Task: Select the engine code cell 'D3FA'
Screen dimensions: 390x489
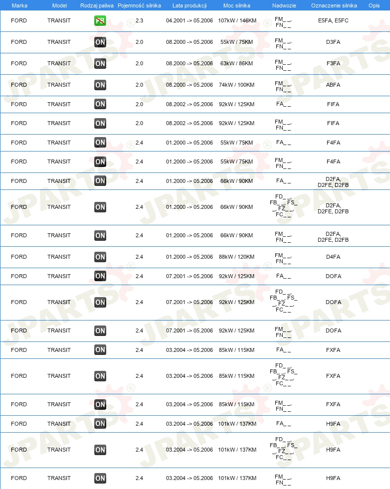Action: click(333, 42)
